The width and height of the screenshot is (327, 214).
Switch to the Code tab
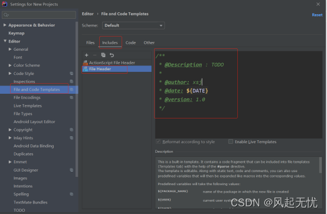(x=130, y=42)
